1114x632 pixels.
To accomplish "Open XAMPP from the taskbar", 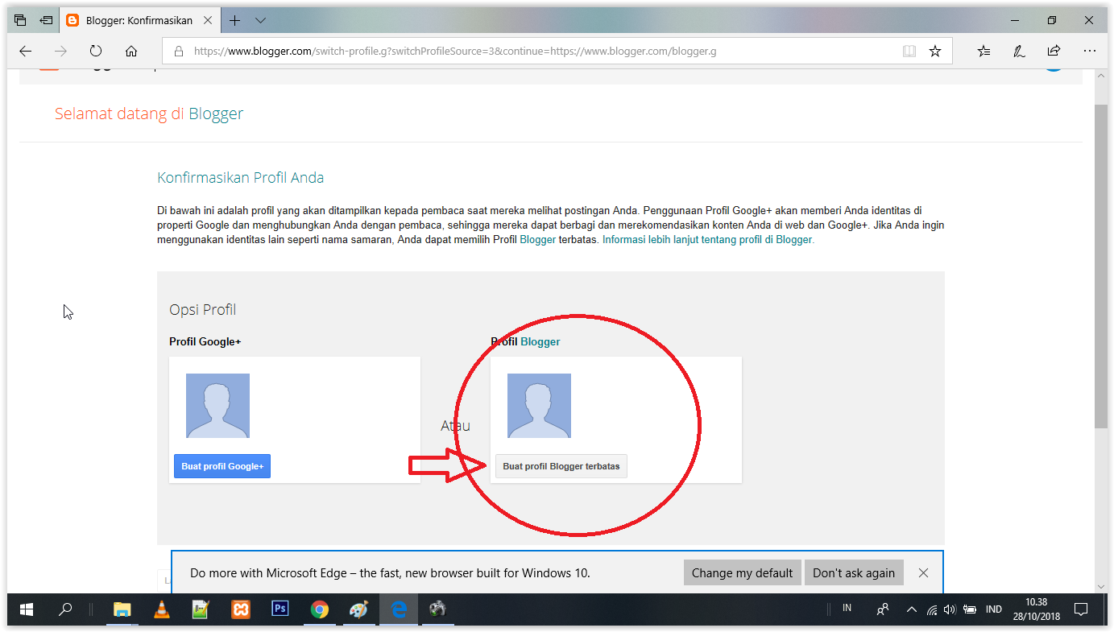I will point(240,609).
